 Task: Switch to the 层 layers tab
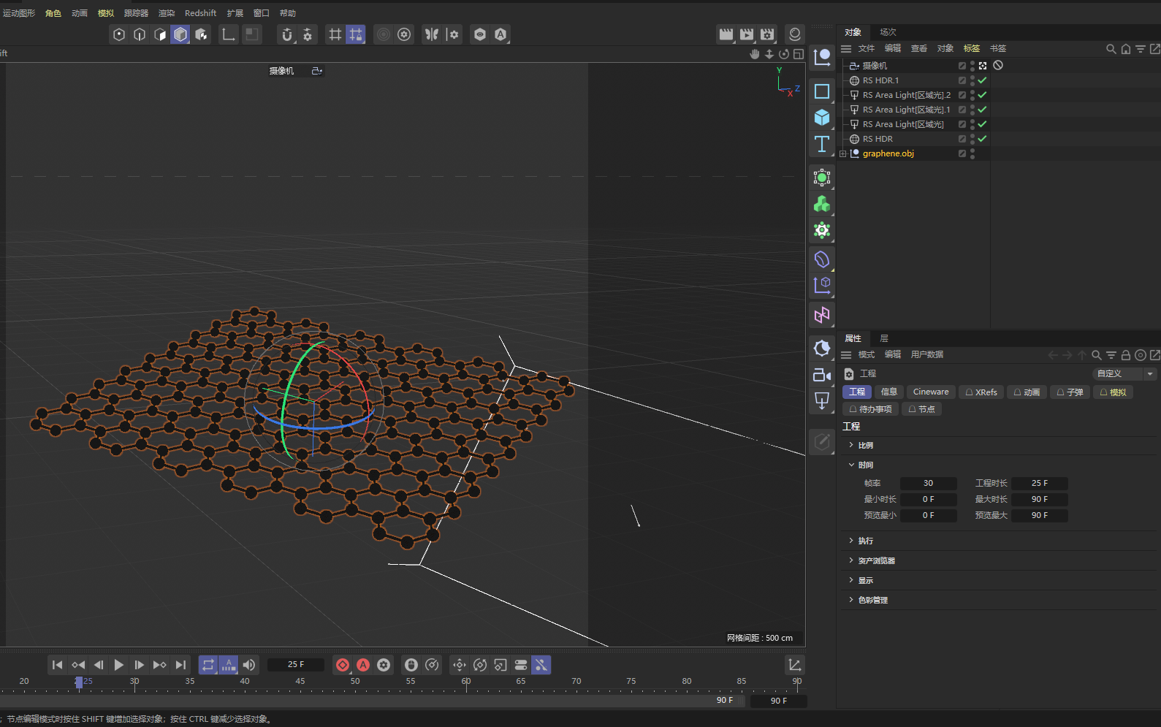coord(884,338)
